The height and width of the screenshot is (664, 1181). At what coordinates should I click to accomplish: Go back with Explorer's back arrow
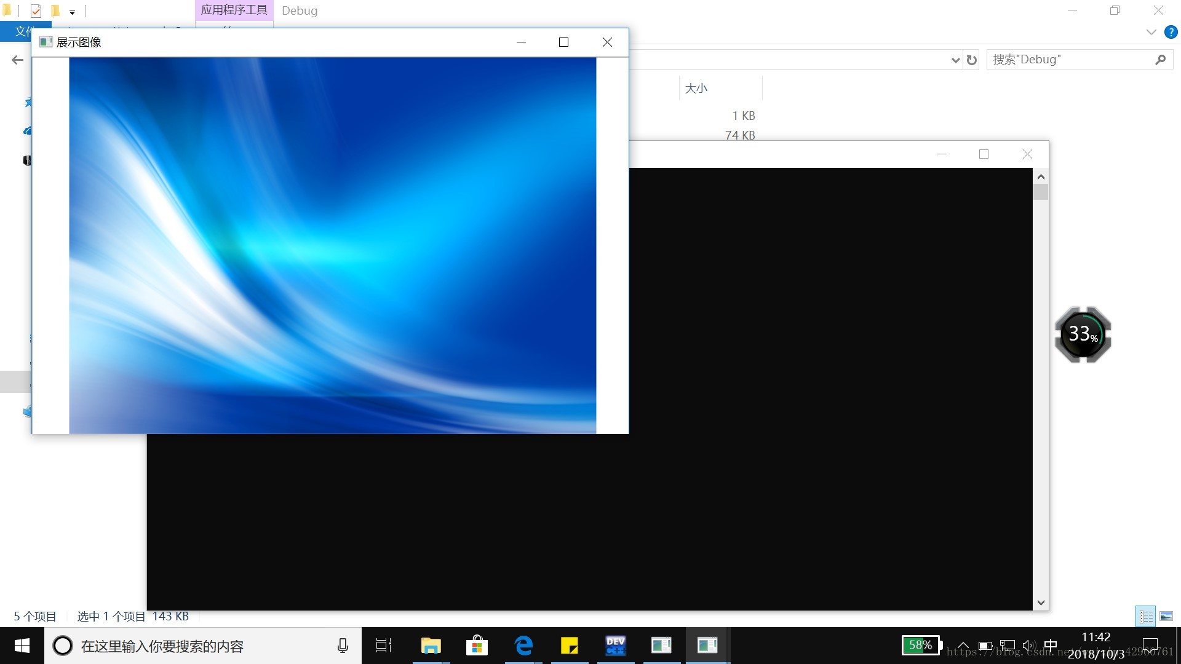[x=17, y=60]
